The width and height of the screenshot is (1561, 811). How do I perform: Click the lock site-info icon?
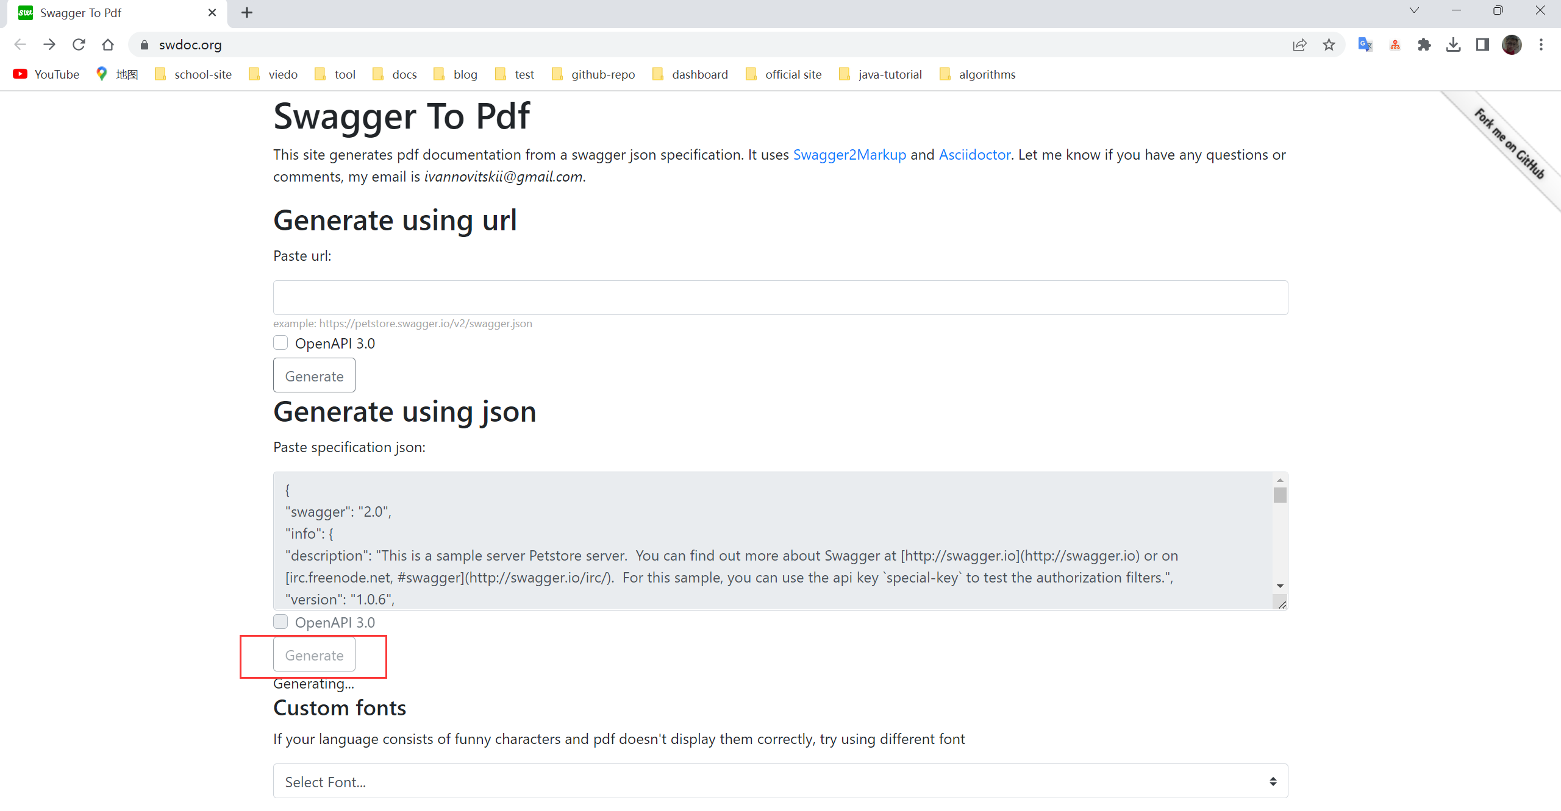point(145,45)
